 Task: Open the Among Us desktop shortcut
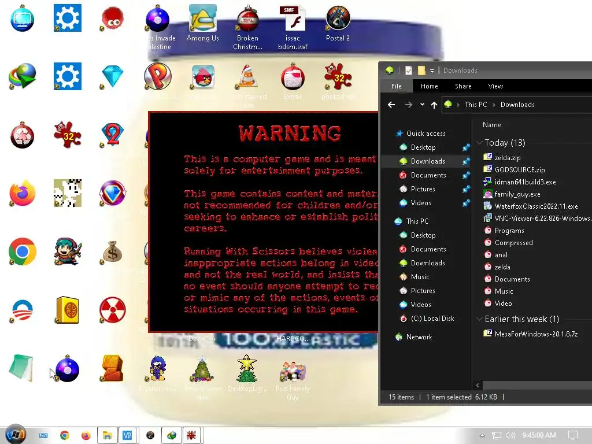[x=203, y=23]
